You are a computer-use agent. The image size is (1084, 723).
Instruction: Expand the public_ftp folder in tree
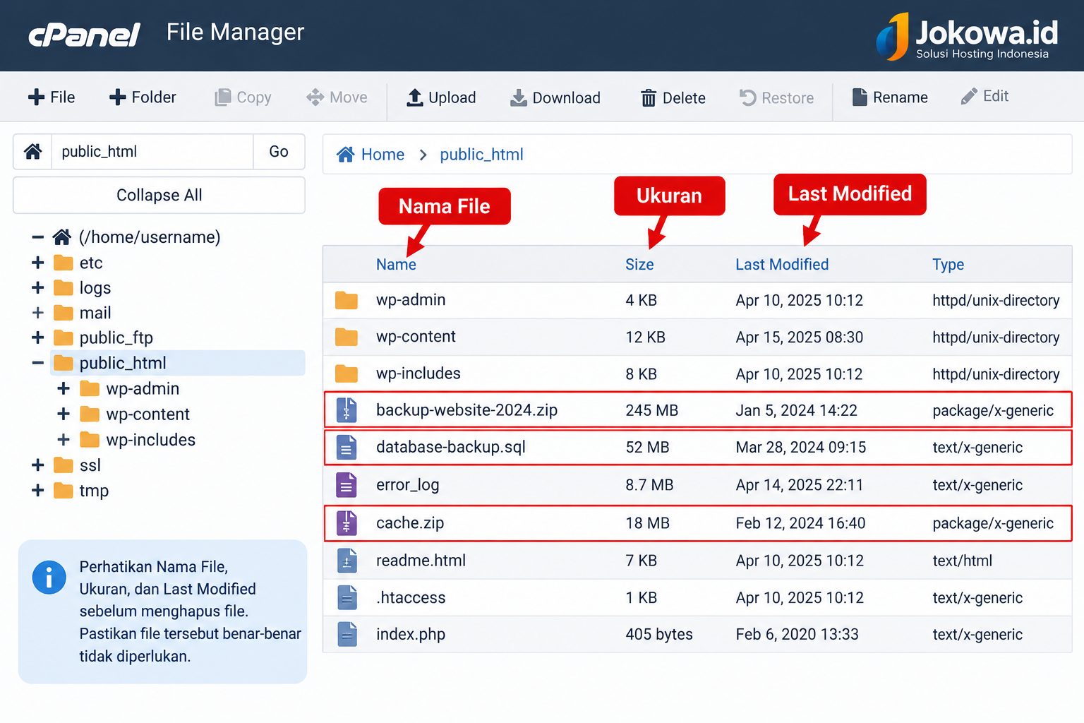(38, 337)
